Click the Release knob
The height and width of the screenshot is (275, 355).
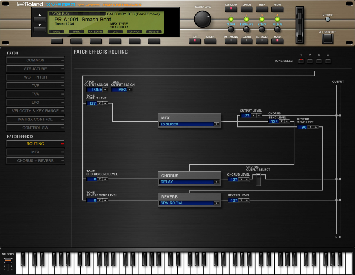coord(277,29)
